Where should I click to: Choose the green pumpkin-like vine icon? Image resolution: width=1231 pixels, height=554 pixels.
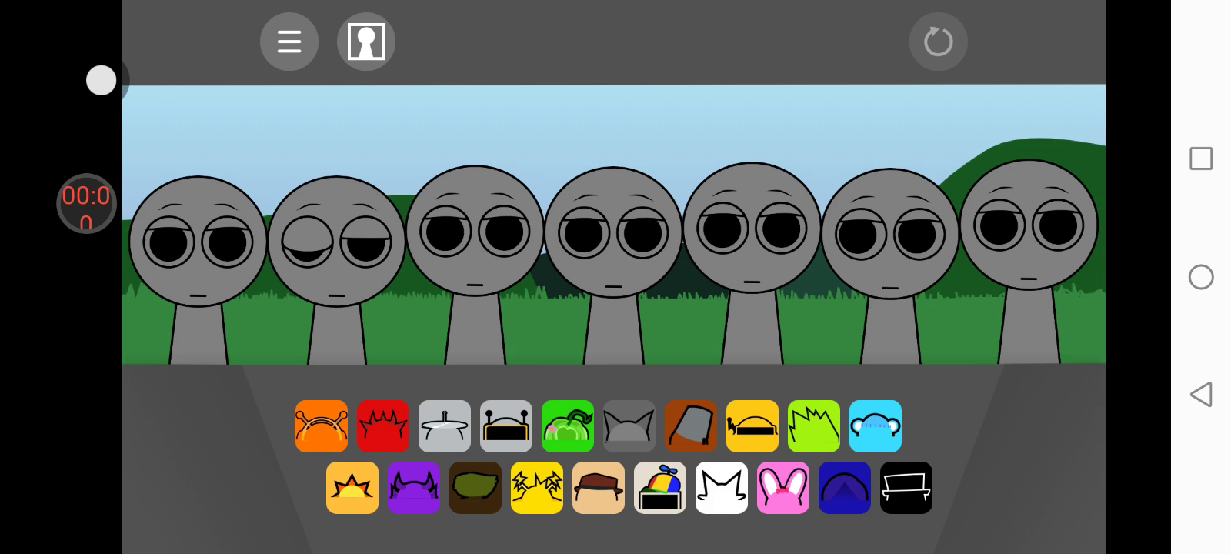(568, 426)
